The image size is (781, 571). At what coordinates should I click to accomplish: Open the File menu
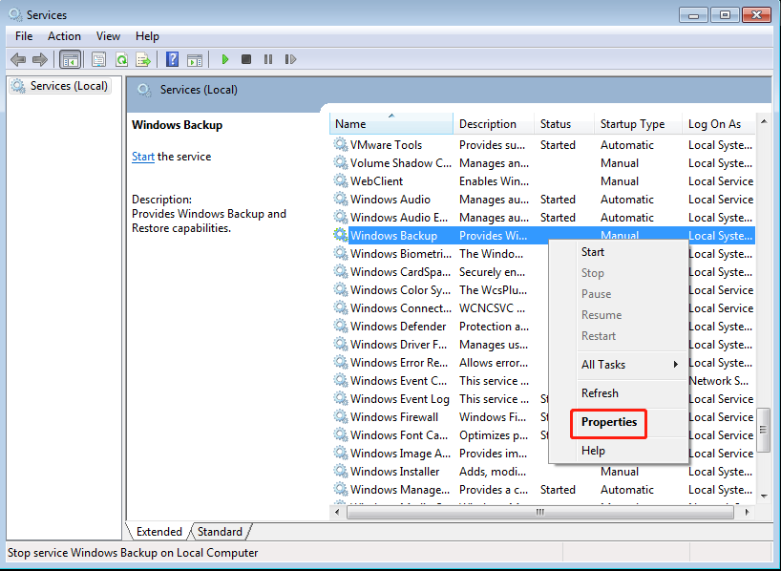24,36
